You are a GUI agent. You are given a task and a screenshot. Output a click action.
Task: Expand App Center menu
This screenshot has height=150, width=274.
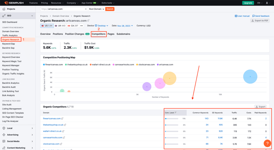90,3
